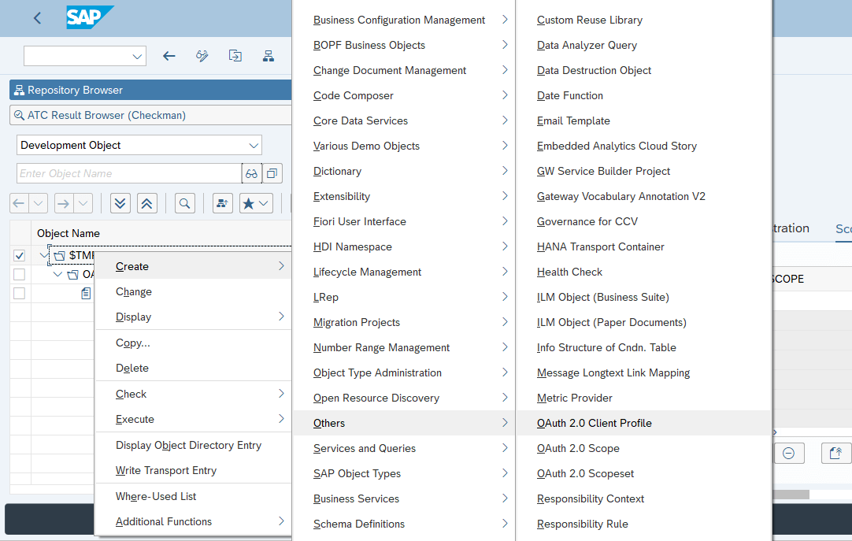The width and height of the screenshot is (852, 541).
Task: Open the Execute submenu
Action: (x=194, y=419)
